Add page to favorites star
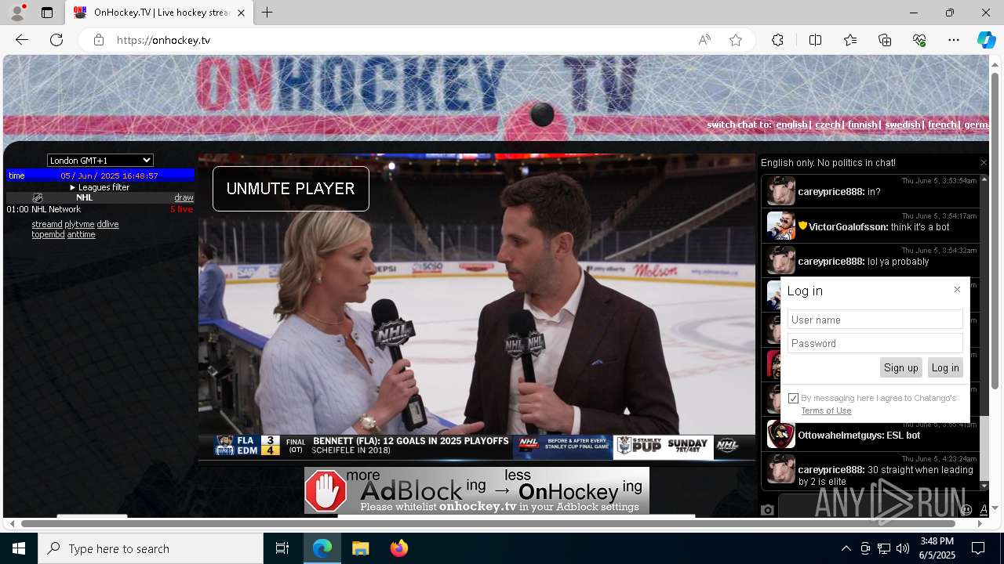1004x564 pixels. pos(736,40)
